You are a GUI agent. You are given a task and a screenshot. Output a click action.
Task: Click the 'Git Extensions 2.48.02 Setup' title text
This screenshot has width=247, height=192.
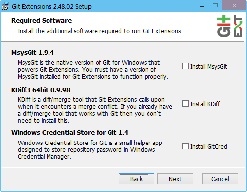51,7
